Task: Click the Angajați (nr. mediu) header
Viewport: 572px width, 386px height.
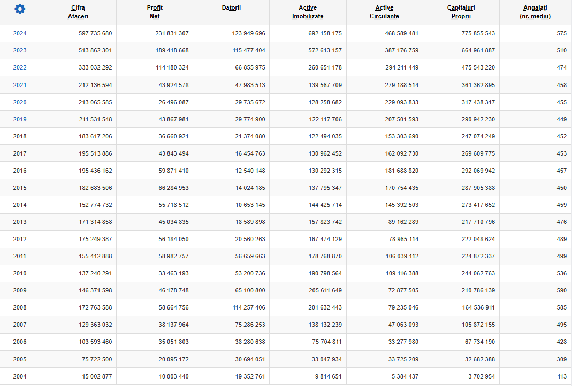Action: (x=535, y=12)
